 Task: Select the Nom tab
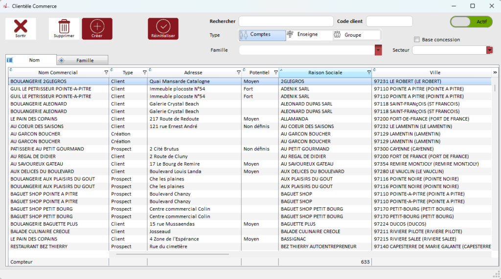click(34, 60)
